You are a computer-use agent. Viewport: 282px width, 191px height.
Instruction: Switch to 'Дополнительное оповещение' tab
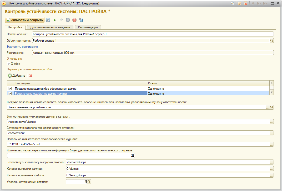point(50,27)
